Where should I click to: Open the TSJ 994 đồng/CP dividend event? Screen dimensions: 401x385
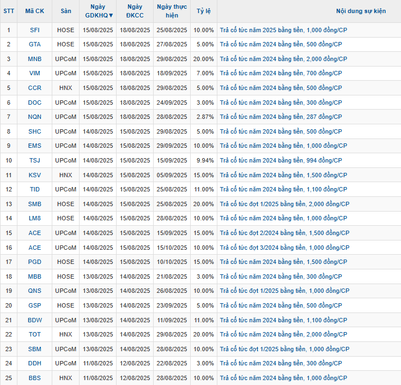tap(281, 160)
